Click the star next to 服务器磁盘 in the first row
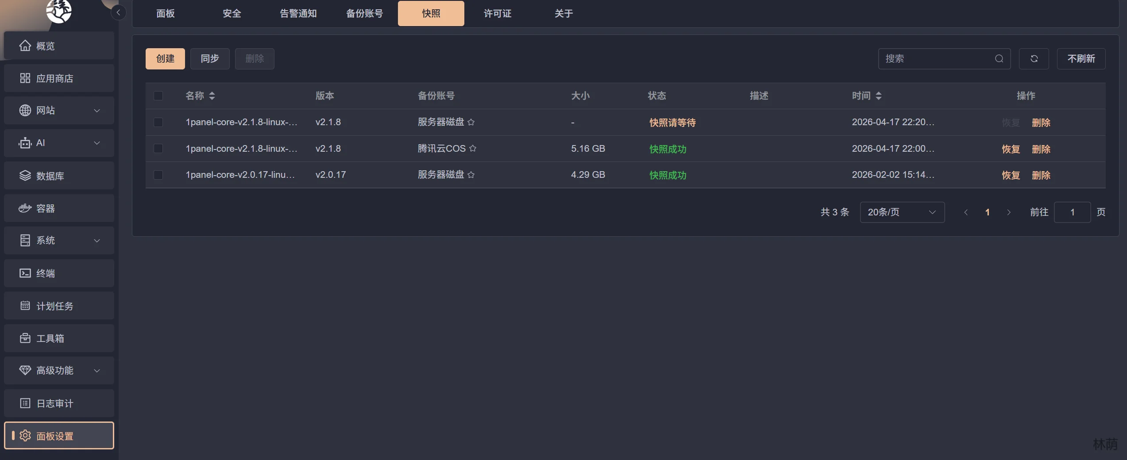 click(x=471, y=122)
